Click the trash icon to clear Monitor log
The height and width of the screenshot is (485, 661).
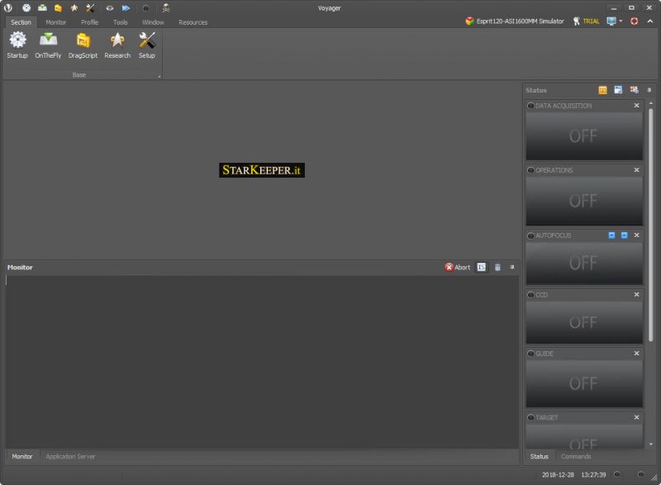(497, 267)
